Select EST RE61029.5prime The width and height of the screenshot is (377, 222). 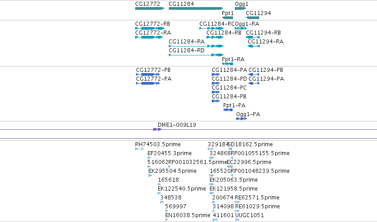[x=257, y=207]
